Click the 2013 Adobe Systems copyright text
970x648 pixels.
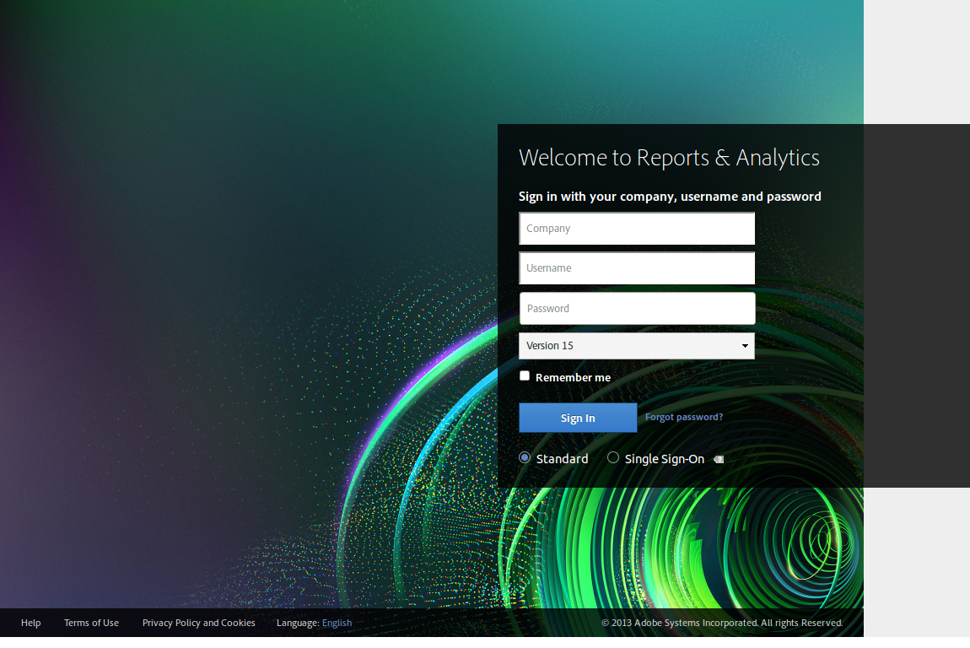point(722,623)
